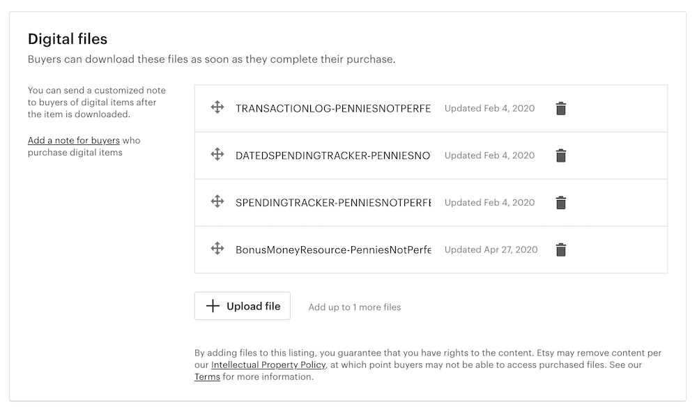Grab the move handle for TRANSACTIONLOG file
The width and height of the screenshot is (697, 412).
point(217,107)
